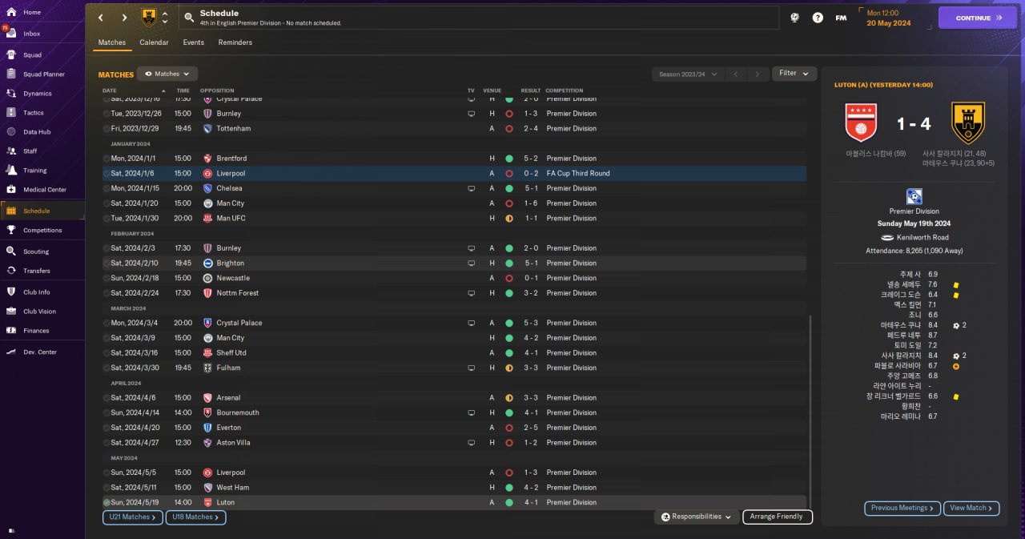Go to the Transfers screen

pos(36,271)
